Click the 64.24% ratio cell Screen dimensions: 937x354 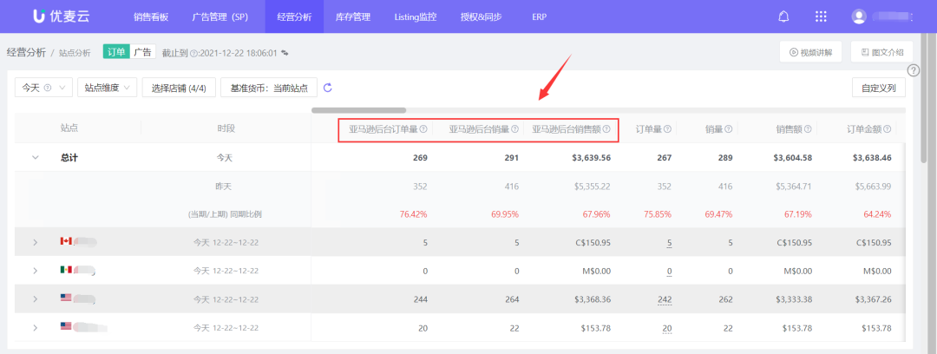tap(877, 214)
